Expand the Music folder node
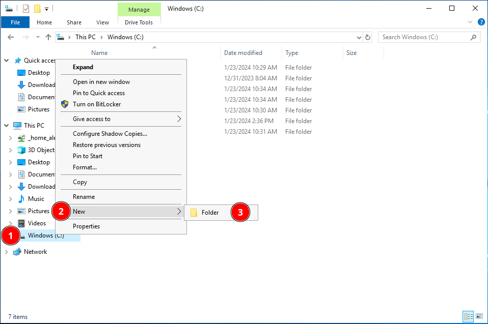This screenshot has width=488, height=324. pyautogui.click(x=11, y=199)
